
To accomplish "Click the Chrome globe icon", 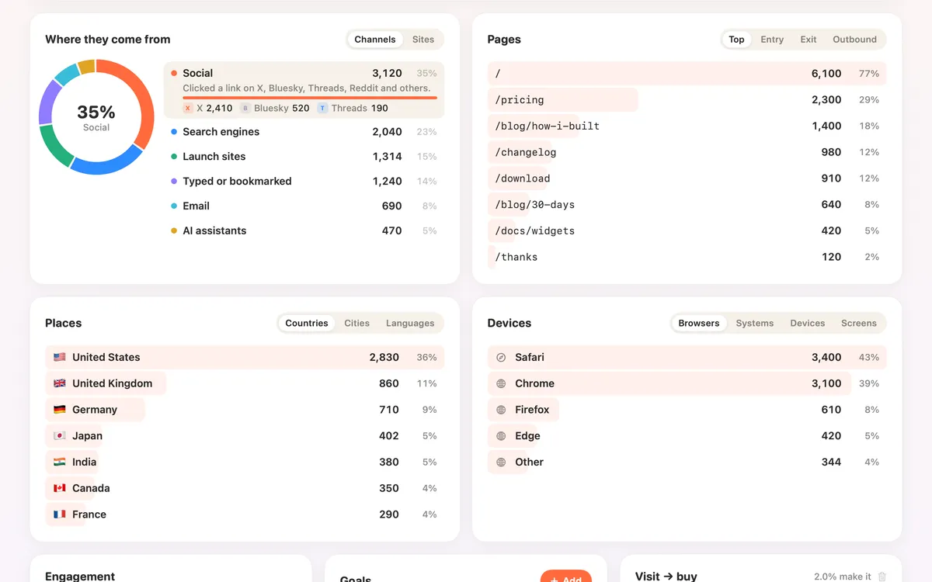I will (x=501, y=383).
